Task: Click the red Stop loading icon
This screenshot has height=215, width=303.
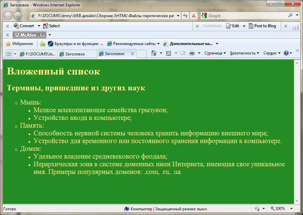Action: pos(193,16)
